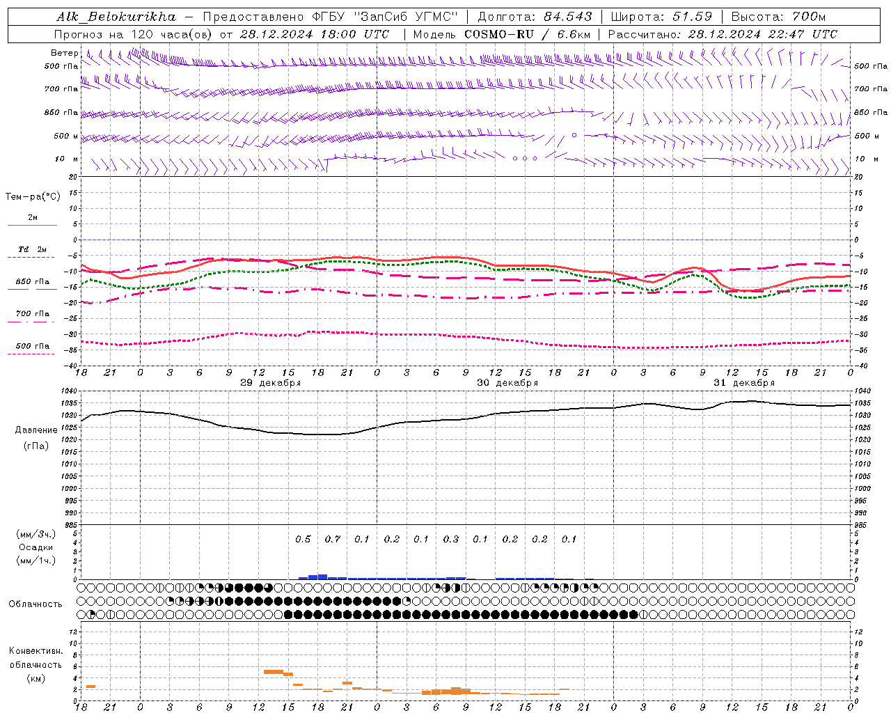This screenshot has height=713, width=891.
Task: Click the Конвективн. label
Action: coord(36,651)
